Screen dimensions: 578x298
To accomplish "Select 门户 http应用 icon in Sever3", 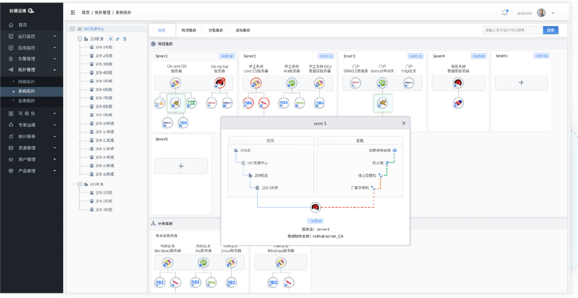I will tap(408, 83).
